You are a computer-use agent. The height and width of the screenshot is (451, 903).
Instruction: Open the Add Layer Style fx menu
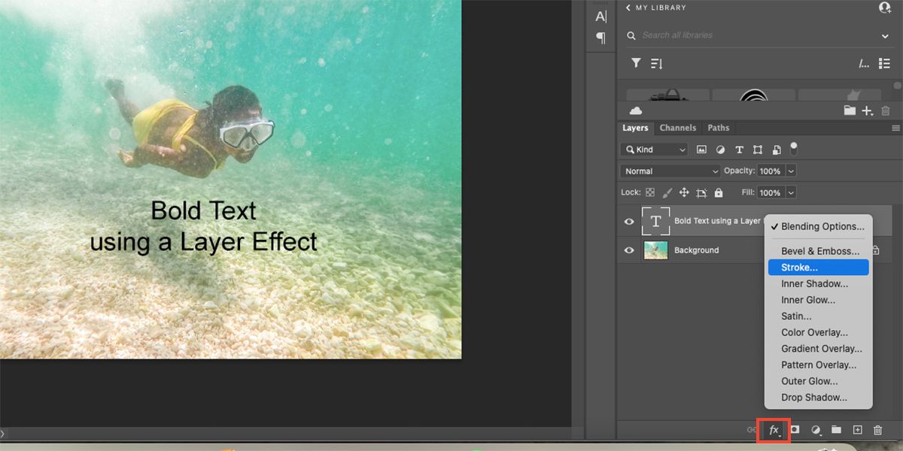point(774,430)
